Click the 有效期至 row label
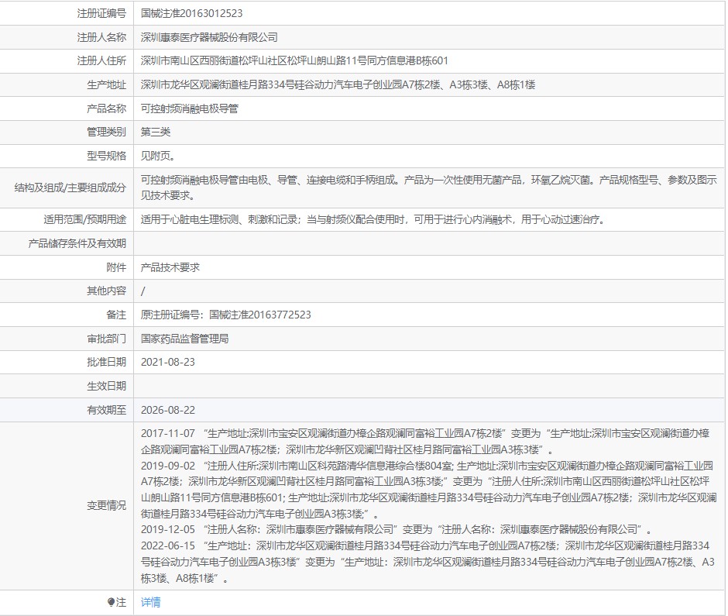The width and height of the screenshot is (728, 616). pos(106,410)
